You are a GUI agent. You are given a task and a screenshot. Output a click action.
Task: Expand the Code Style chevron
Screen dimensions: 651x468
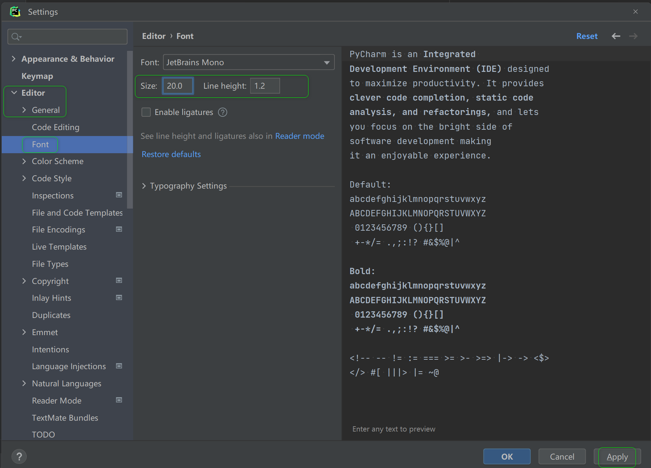click(x=24, y=178)
